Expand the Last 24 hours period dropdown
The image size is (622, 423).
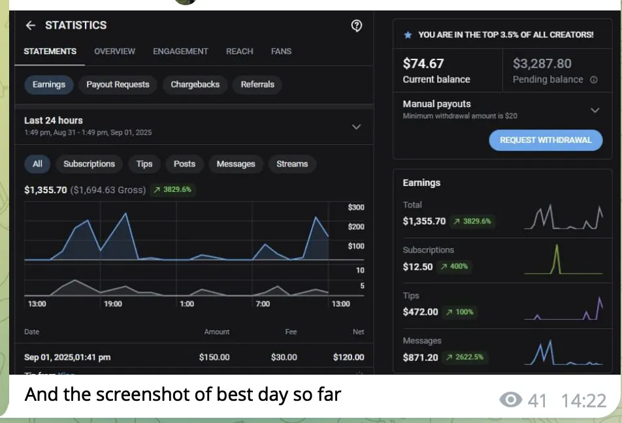pyautogui.click(x=356, y=127)
